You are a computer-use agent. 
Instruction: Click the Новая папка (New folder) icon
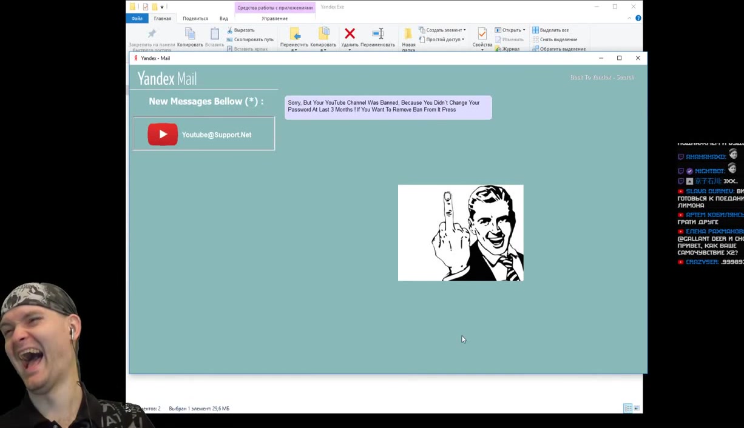408,34
